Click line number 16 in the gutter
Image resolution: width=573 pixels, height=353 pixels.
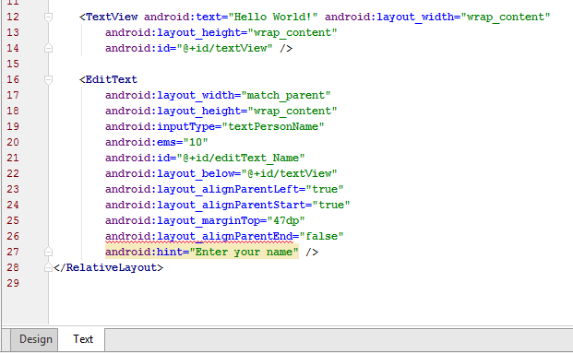tap(13, 79)
